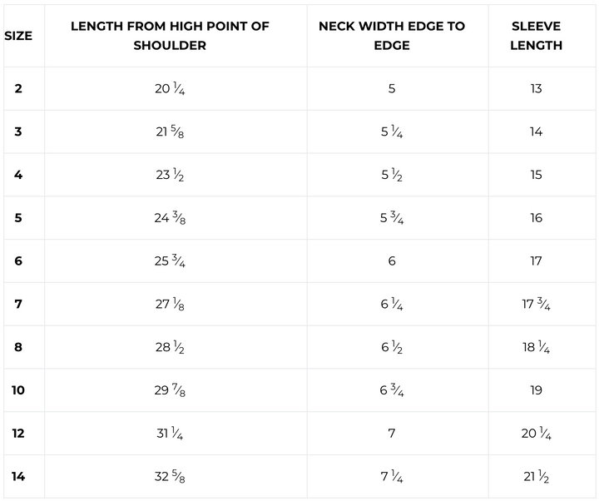
Task: Click size 6 sleeve length 17
Action: point(536,261)
